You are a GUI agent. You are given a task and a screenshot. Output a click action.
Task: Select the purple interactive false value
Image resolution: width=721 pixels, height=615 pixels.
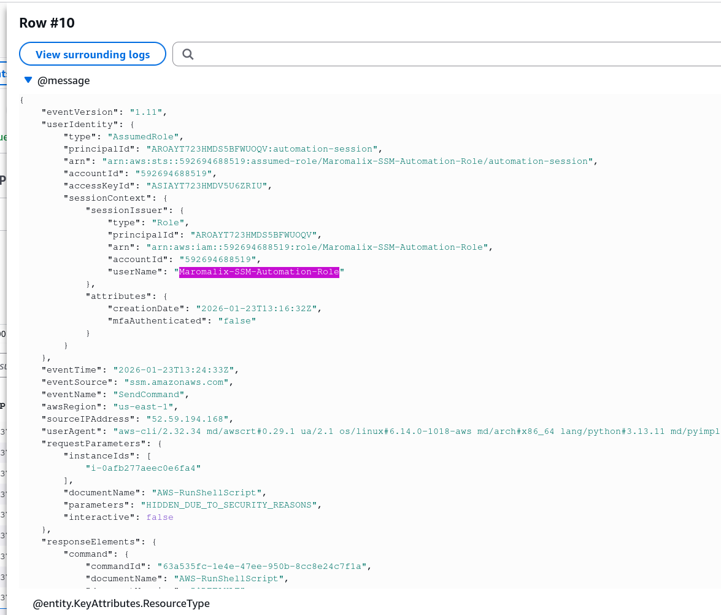coord(160,517)
